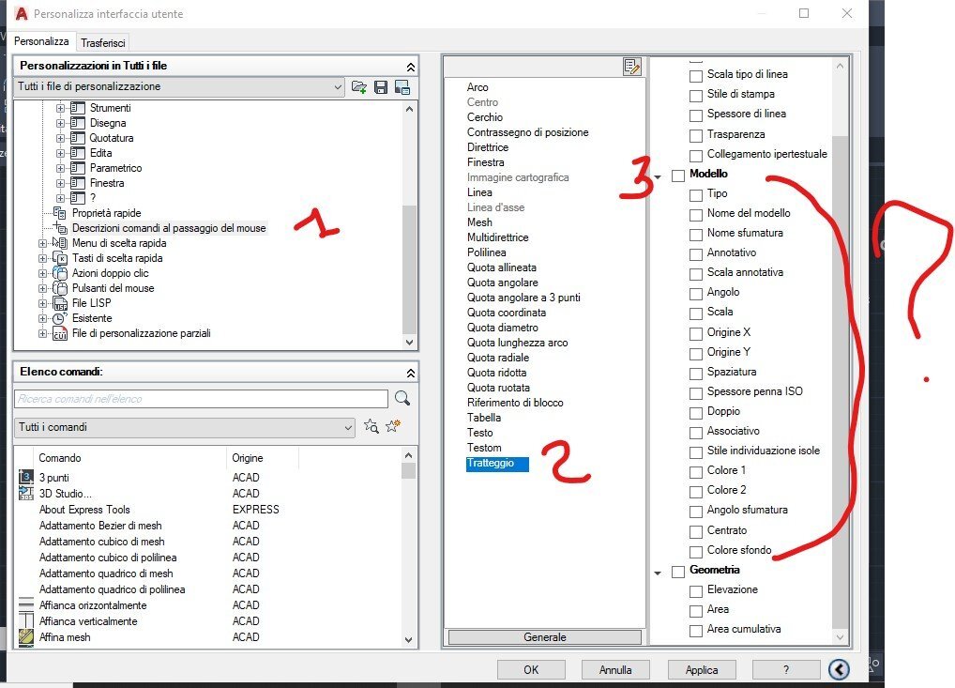The image size is (955, 688).
Task: Click the AutoCAD logo in title bar
Action: 22,13
